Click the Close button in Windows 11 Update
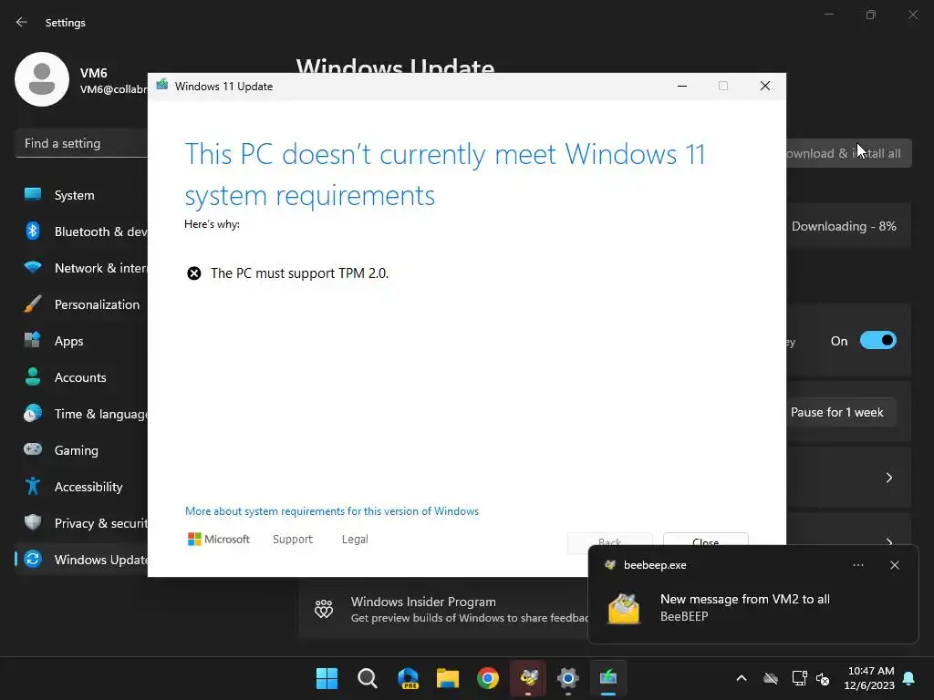Image resolution: width=934 pixels, height=700 pixels. click(x=706, y=540)
